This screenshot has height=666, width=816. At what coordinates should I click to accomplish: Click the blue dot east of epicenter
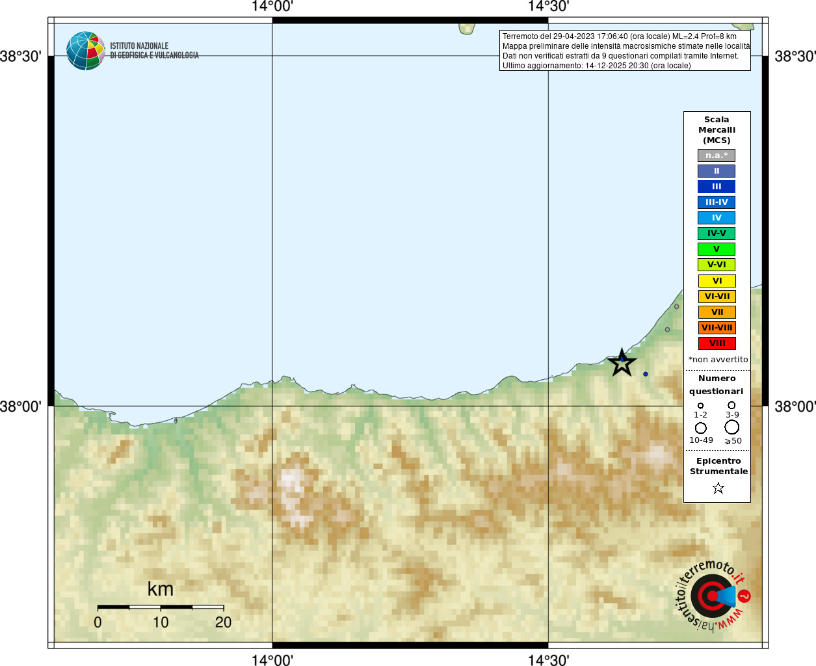pyautogui.click(x=645, y=374)
